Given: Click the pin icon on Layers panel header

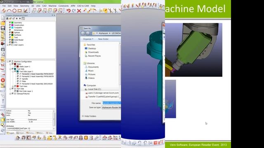Looking at the screenshot, I should point(52,15).
